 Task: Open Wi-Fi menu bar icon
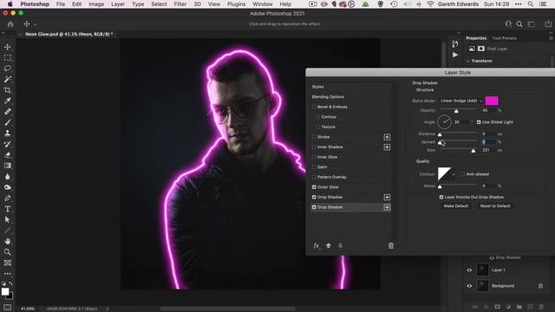[430, 4]
